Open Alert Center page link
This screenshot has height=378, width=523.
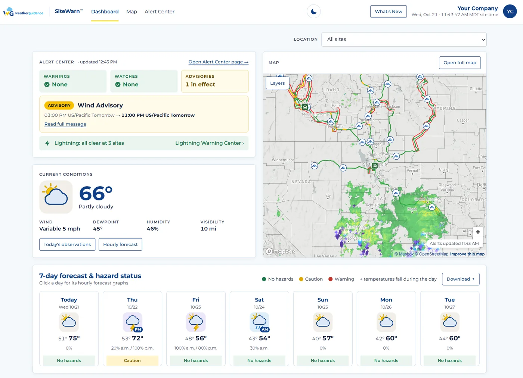click(219, 62)
